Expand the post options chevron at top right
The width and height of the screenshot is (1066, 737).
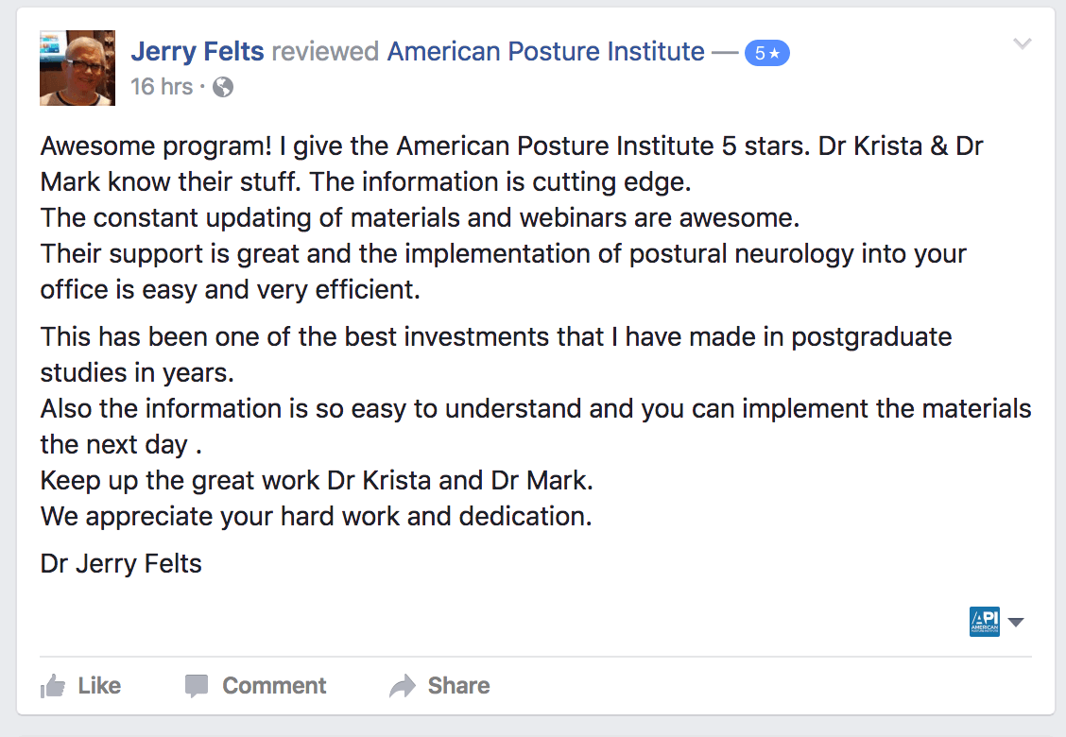click(1023, 43)
